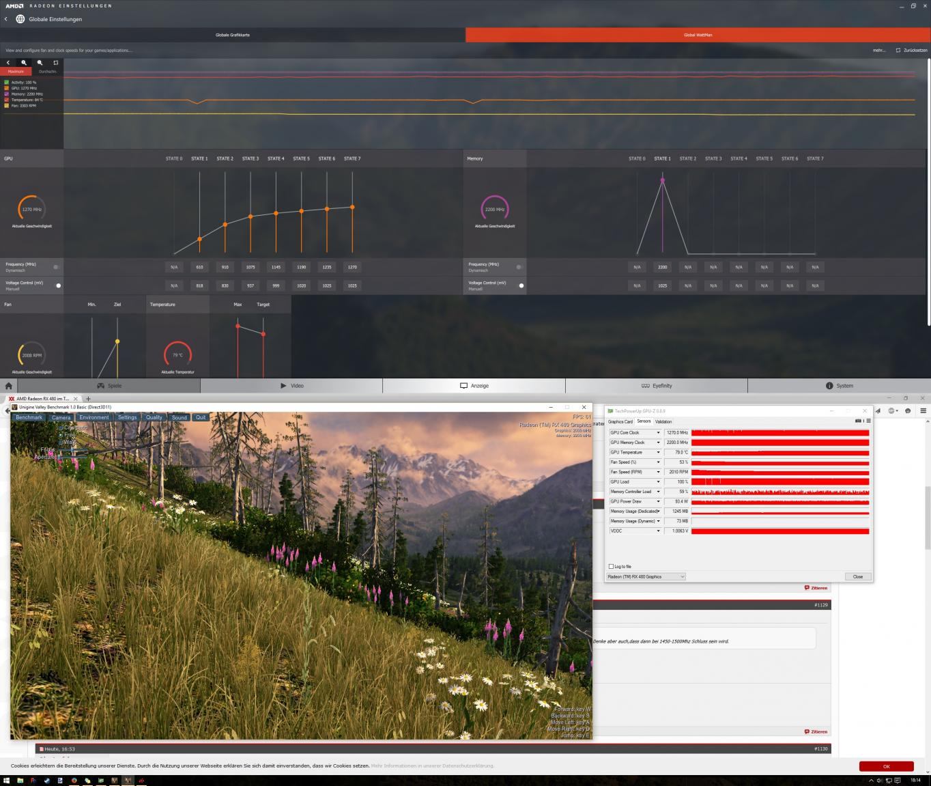
Task: Click the browser globe toolbar icon with dropdown
Action: [x=893, y=410]
